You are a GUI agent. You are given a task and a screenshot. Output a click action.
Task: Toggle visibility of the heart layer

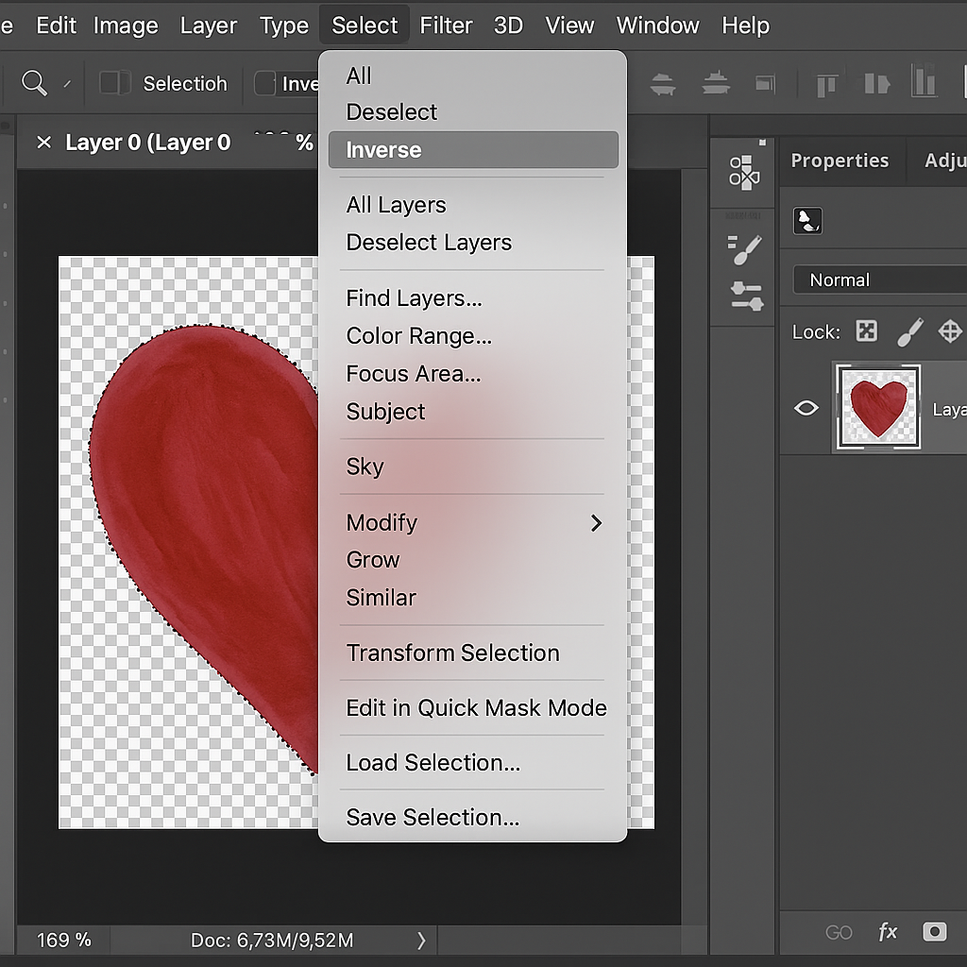[806, 408]
